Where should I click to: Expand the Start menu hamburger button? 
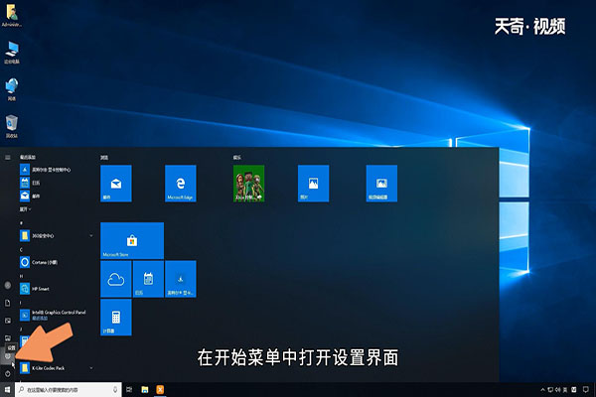tap(8, 157)
